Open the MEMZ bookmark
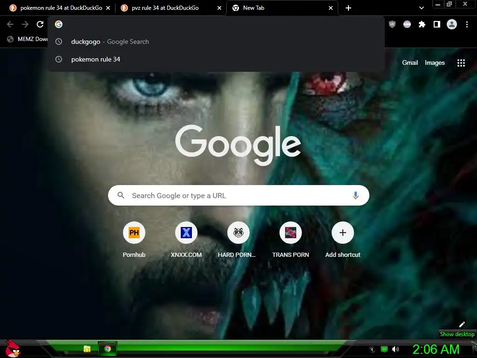 pyautogui.click(x=27, y=39)
